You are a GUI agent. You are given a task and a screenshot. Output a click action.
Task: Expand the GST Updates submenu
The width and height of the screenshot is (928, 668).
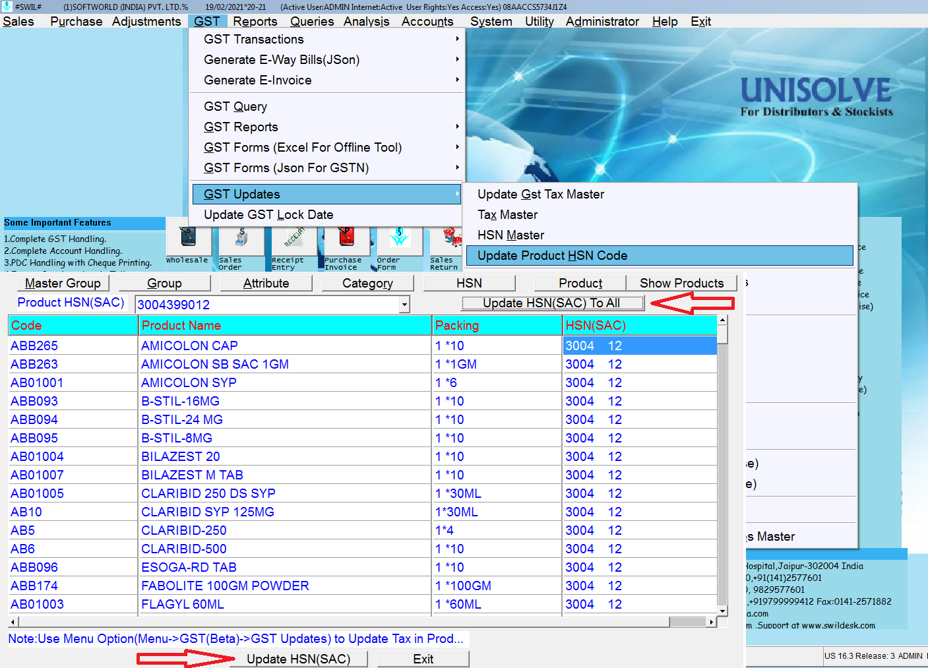(x=328, y=194)
